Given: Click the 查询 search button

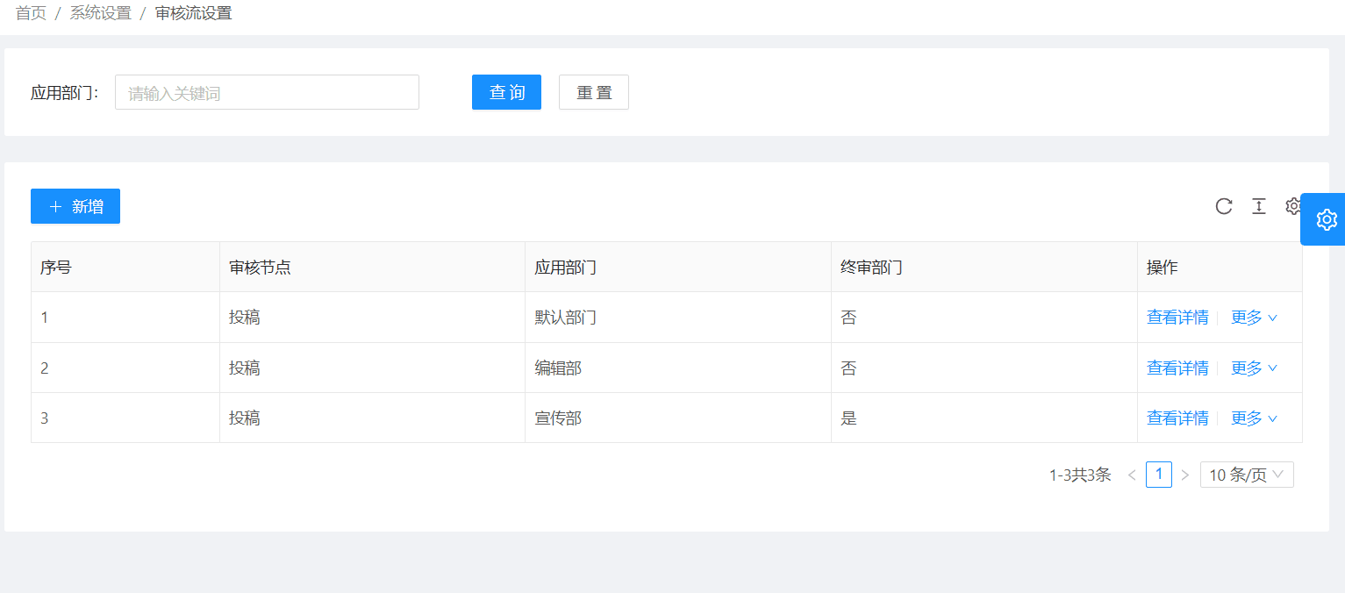Looking at the screenshot, I should [506, 92].
